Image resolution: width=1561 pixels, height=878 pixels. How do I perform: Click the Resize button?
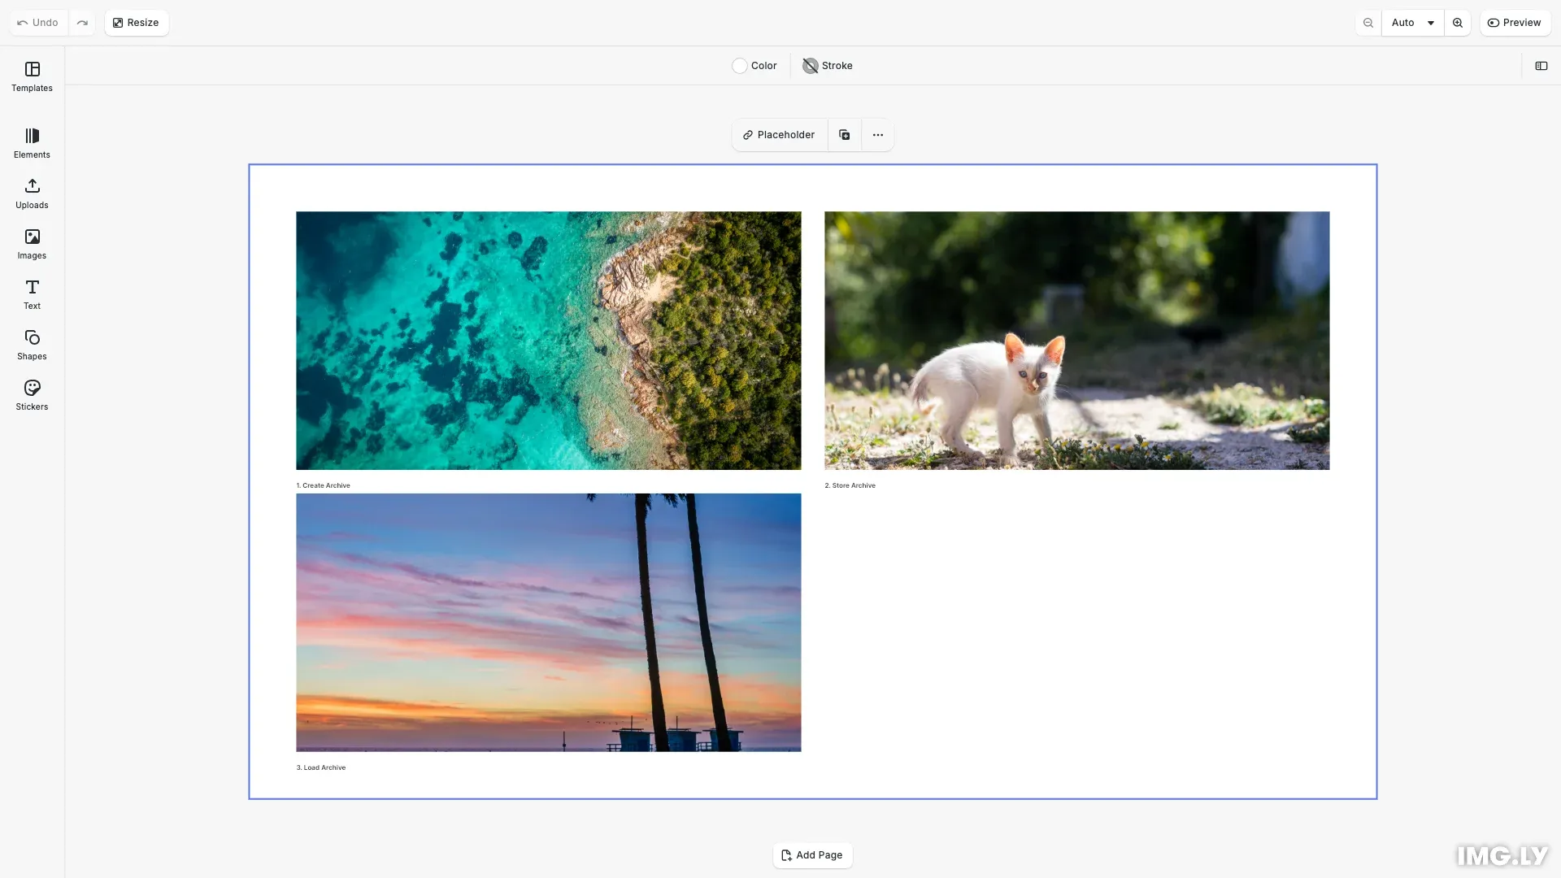[x=136, y=23]
